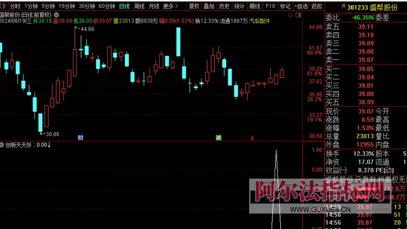Select the 买一 price 39.05
Viewport: 407px width, 229px height.
coord(366,69)
